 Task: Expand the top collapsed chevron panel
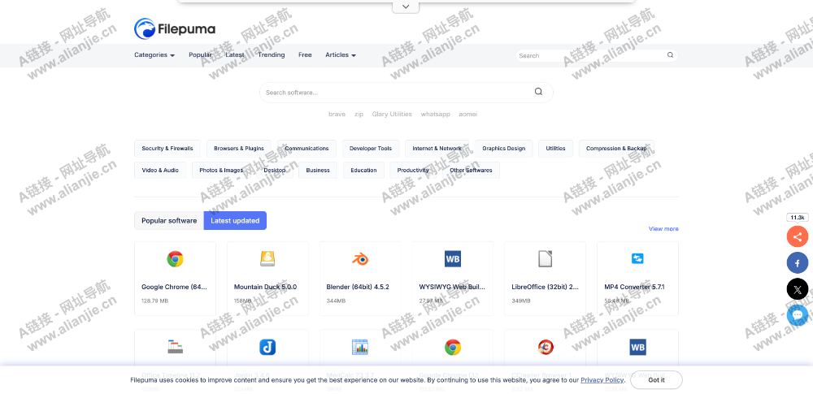406,6
